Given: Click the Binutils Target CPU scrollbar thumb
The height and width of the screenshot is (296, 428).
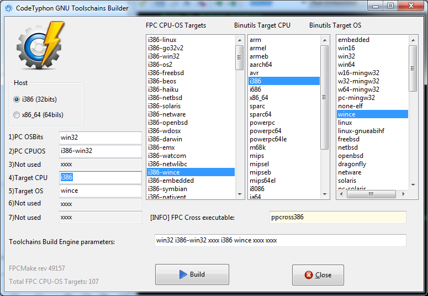Looking at the screenshot, I should [324, 97].
